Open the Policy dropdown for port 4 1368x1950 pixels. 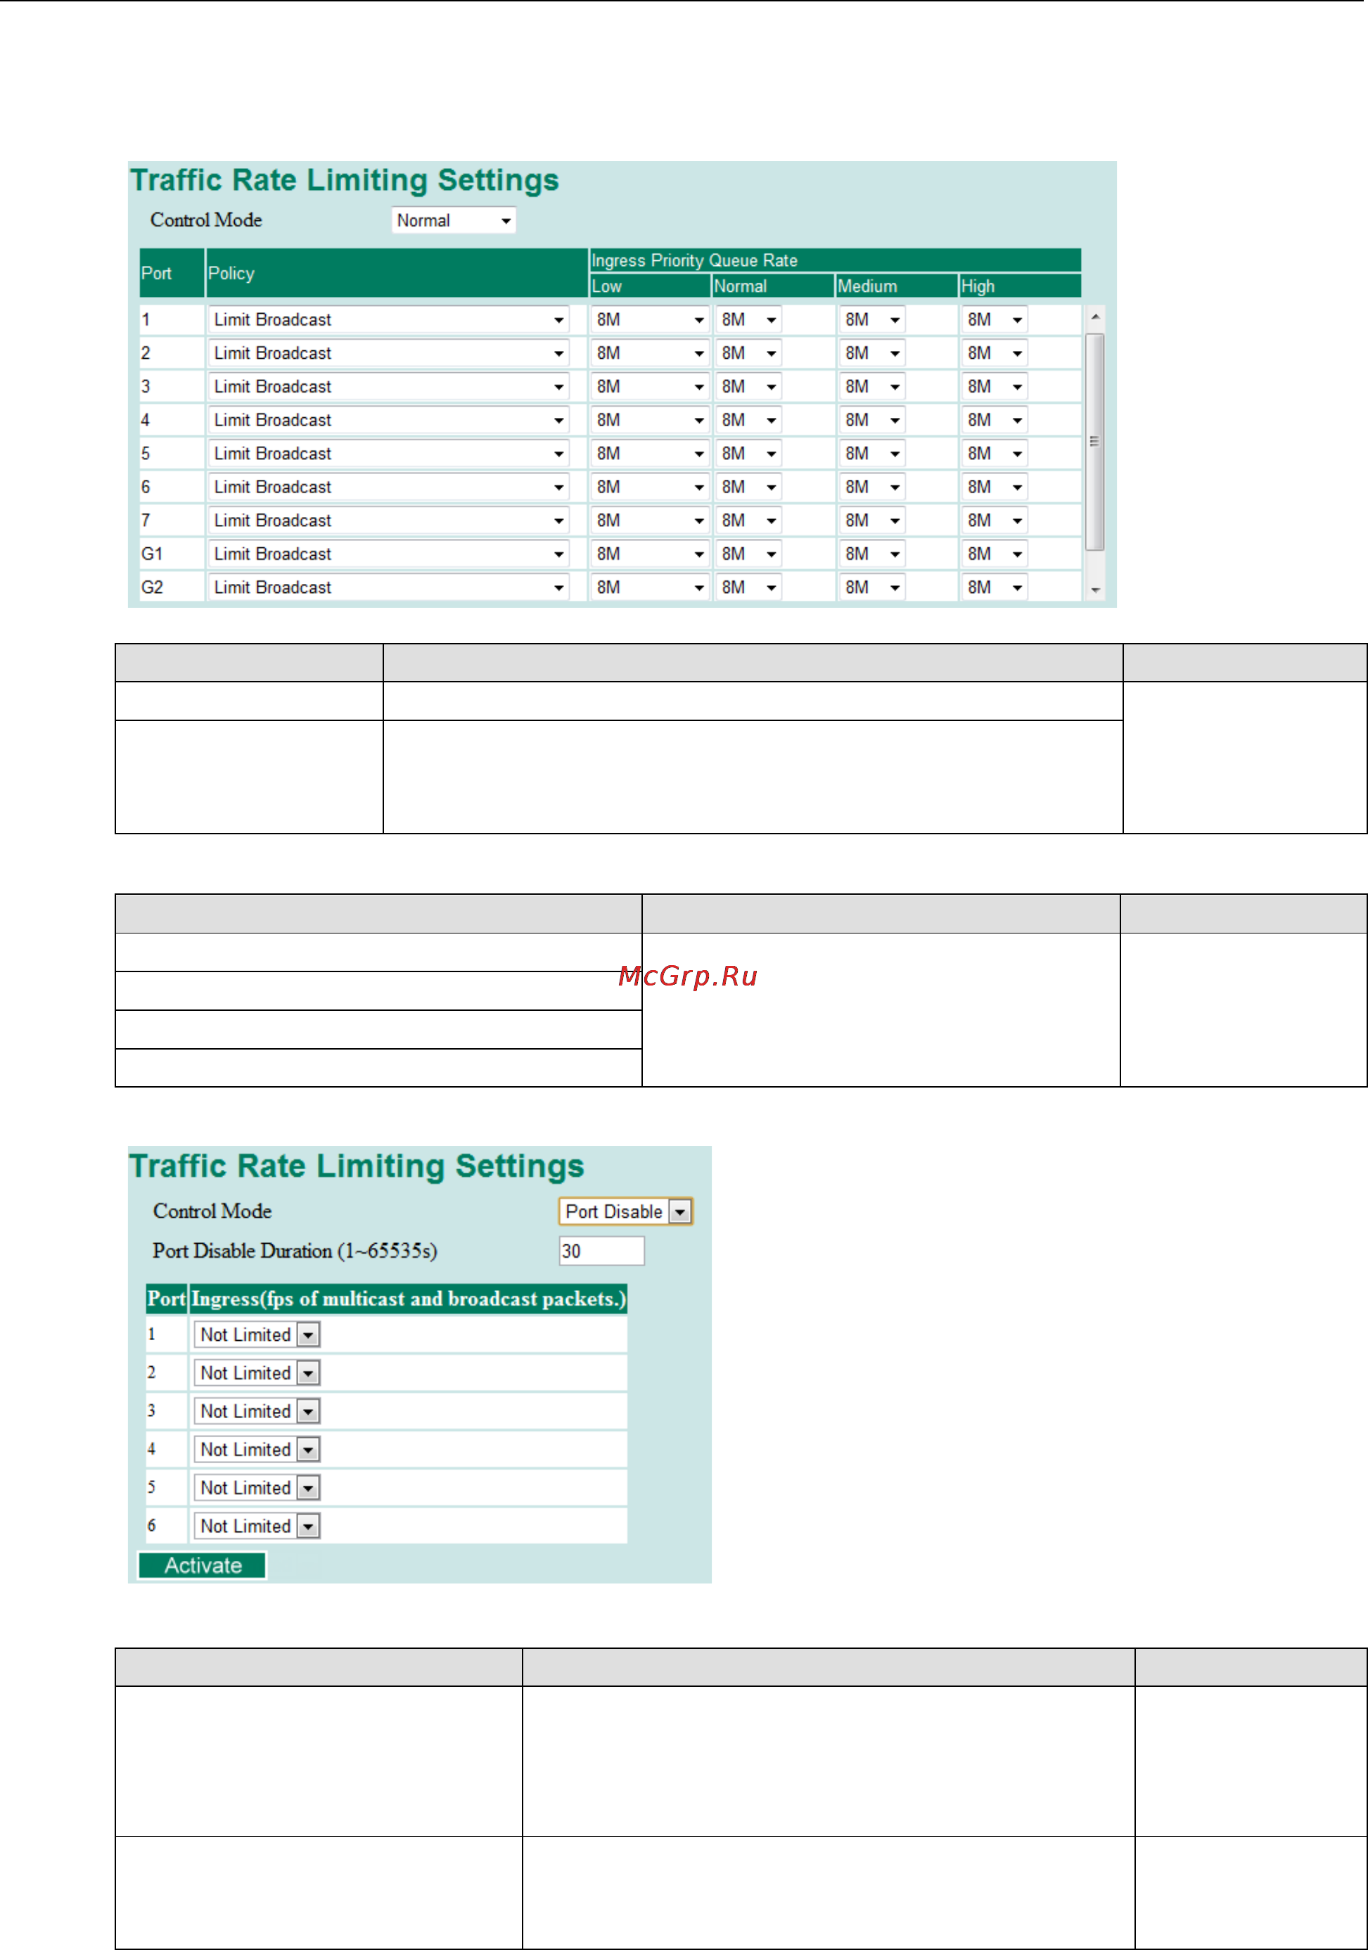(x=388, y=421)
